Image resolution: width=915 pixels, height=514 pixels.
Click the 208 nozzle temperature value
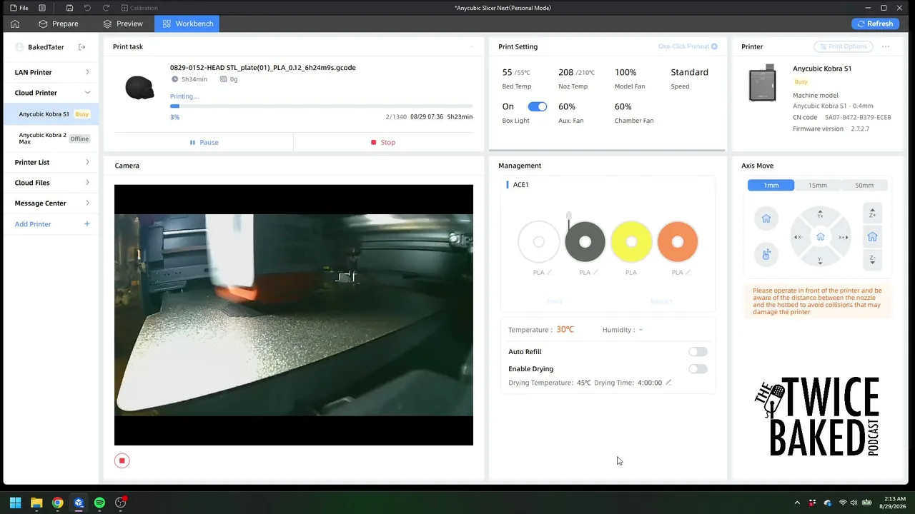pos(565,72)
